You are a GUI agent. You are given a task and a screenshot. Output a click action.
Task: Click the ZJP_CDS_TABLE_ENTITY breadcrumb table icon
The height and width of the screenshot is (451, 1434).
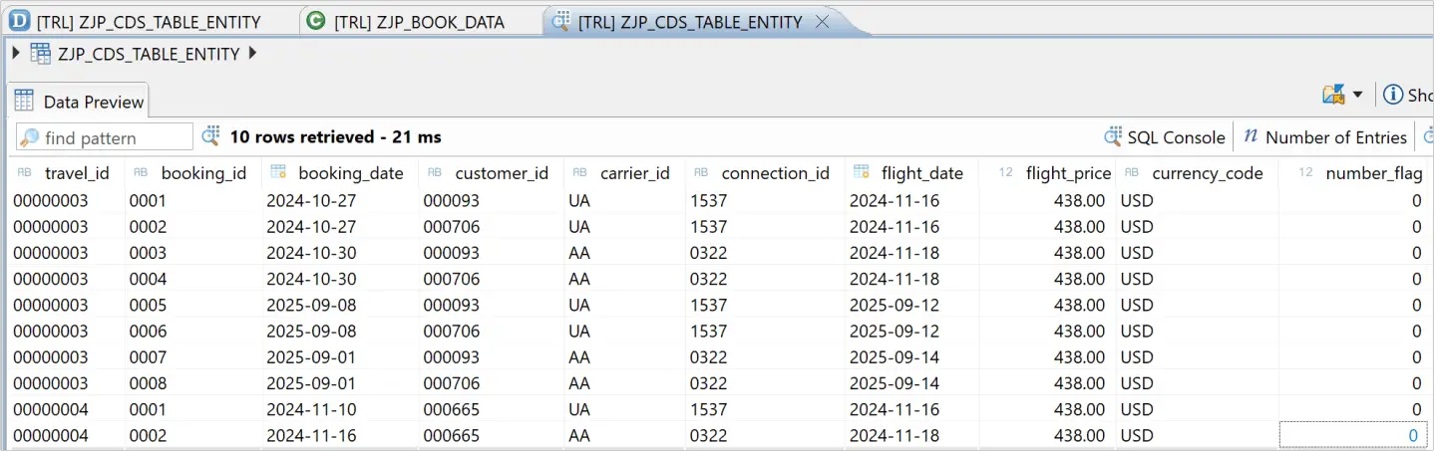coord(40,54)
